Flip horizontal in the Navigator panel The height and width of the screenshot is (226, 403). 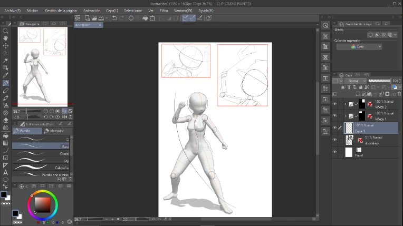coord(64,117)
